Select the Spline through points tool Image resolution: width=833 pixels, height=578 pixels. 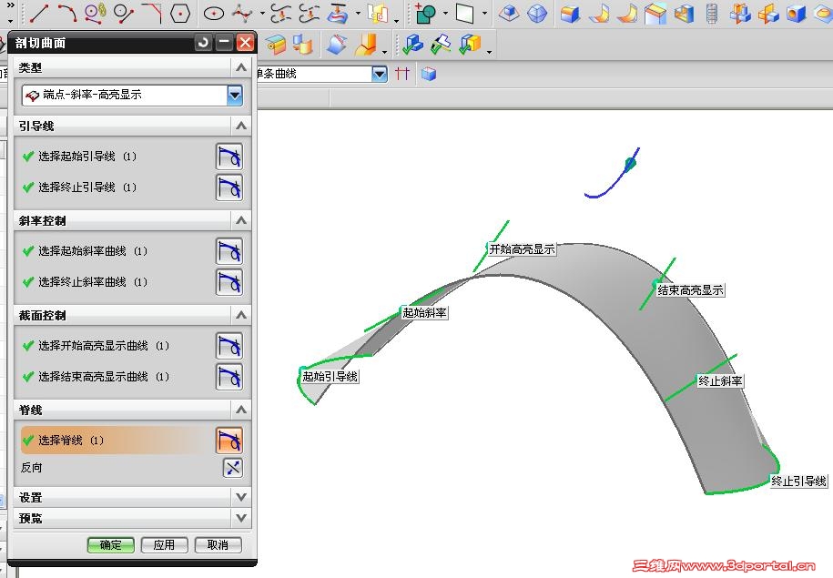[242, 14]
